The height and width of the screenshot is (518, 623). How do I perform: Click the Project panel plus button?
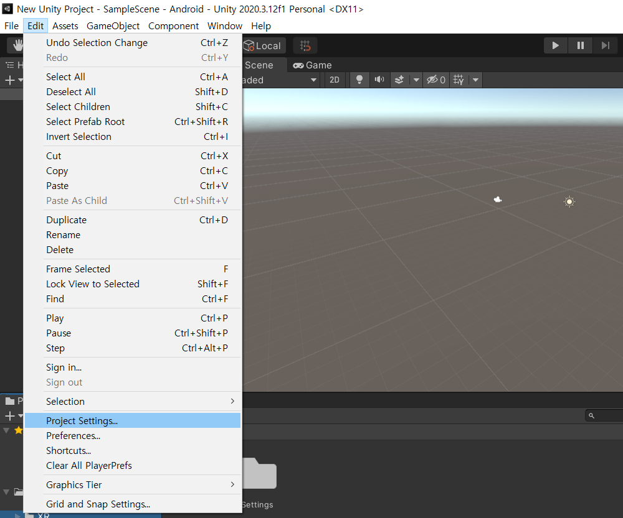pyautogui.click(x=9, y=415)
